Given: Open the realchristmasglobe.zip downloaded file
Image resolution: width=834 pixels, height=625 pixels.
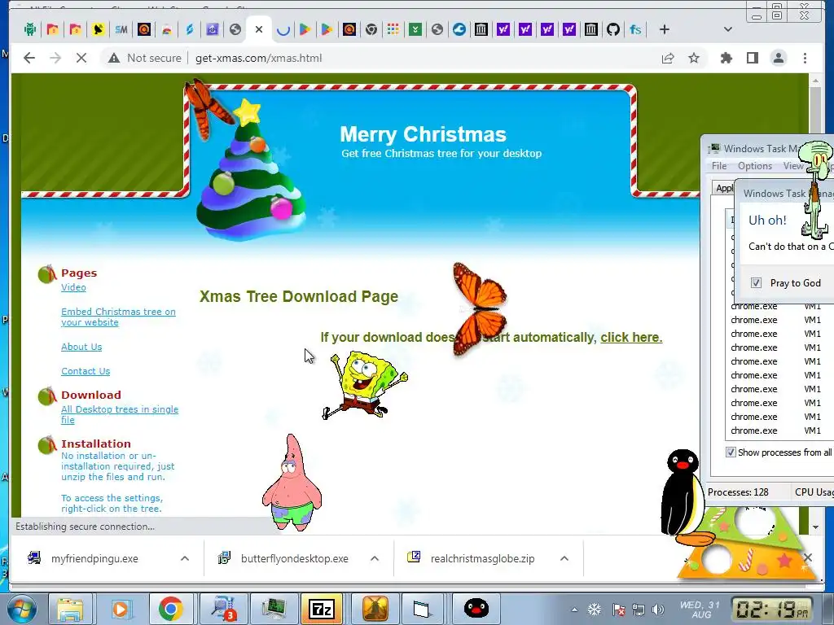Looking at the screenshot, I should point(482,558).
